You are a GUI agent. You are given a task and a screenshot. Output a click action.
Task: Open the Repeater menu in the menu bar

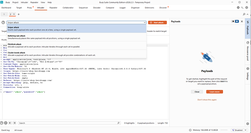click(34, 3)
